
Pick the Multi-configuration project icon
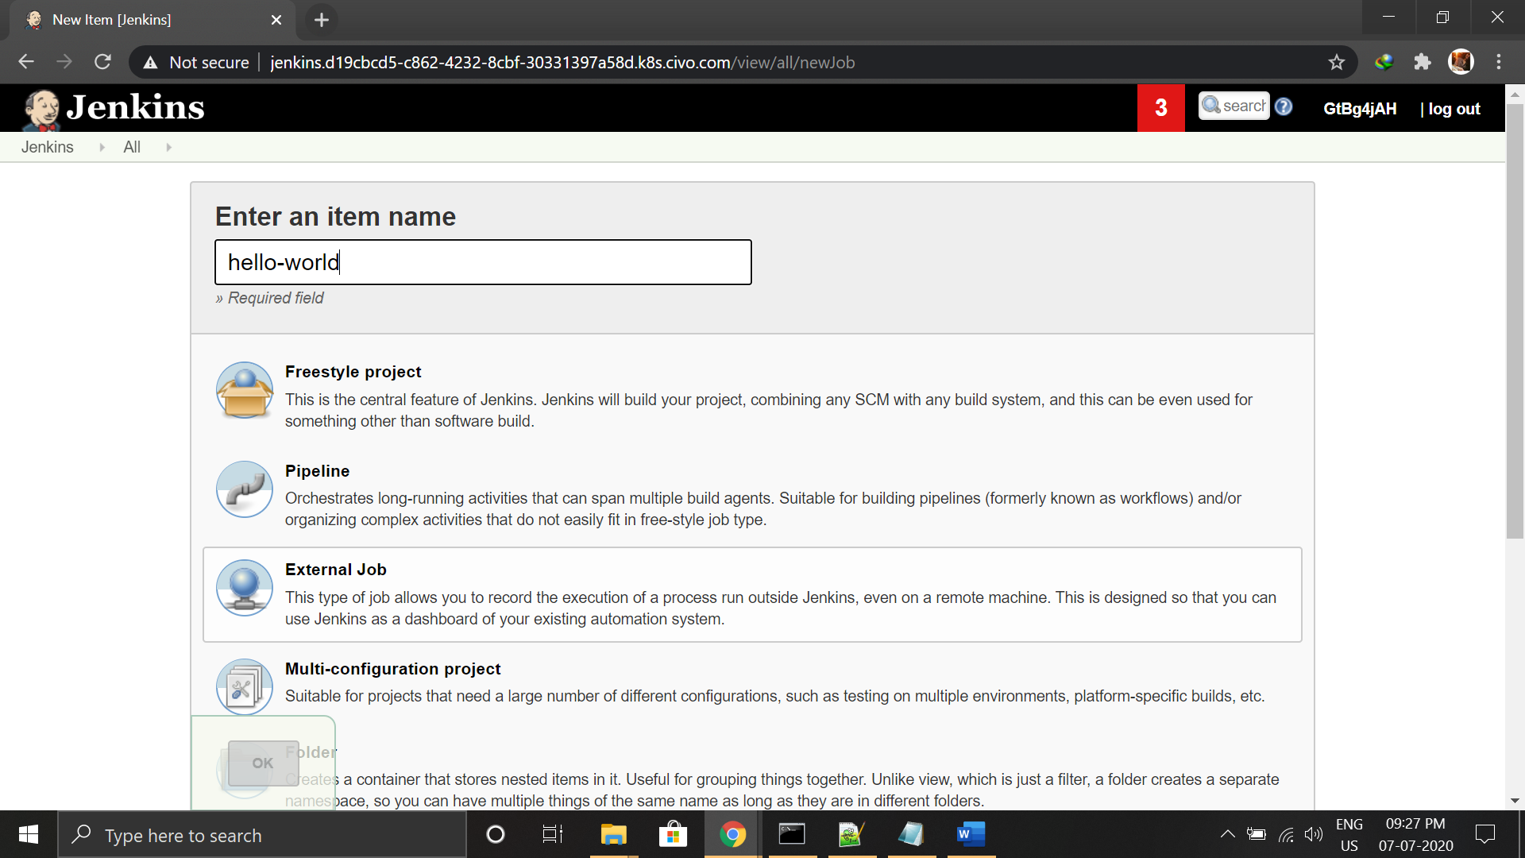click(x=245, y=687)
